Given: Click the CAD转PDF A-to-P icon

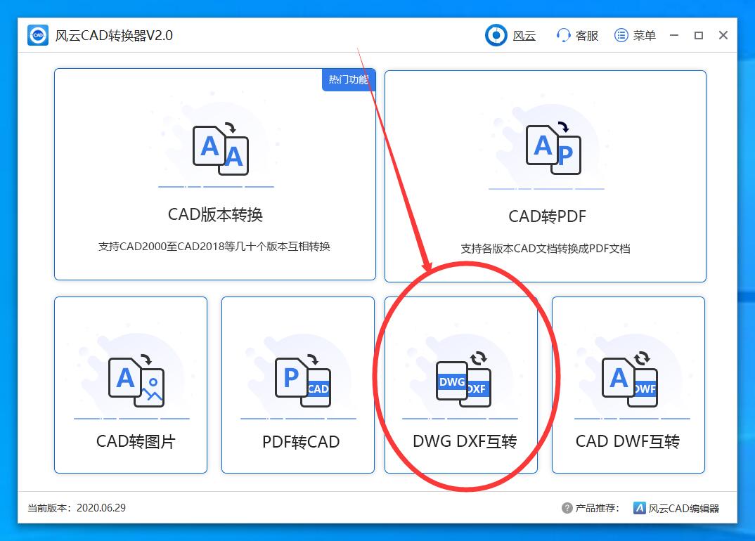Looking at the screenshot, I should (x=554, y=148).
